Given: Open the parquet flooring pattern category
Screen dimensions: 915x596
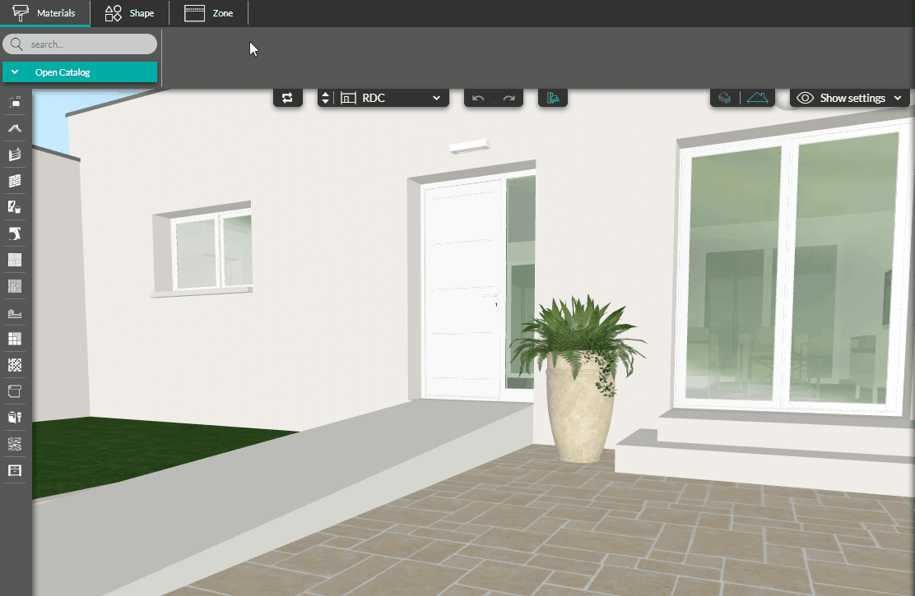Looking at the screenshot, I should (x=15, y=260).
